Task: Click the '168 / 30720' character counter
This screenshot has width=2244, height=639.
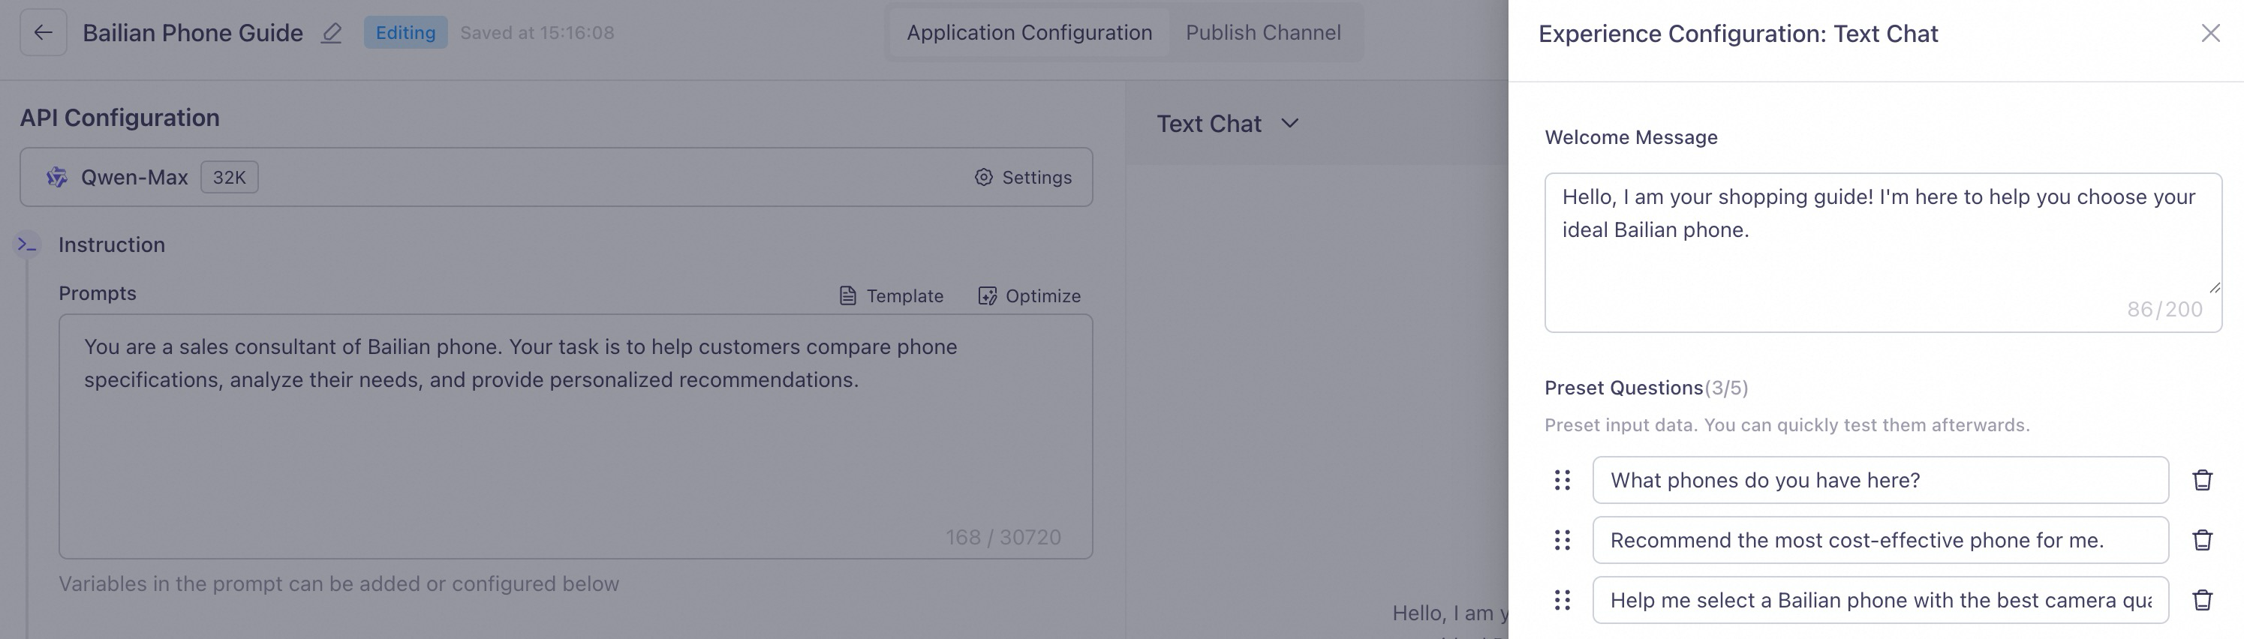Action: click(x=1003, y=537)
